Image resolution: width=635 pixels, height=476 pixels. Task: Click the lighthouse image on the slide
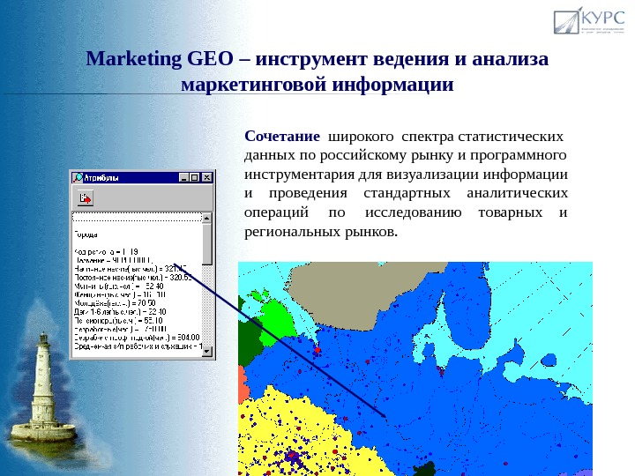pos(42,390)
